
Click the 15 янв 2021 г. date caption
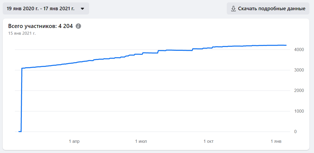[22, 33]
